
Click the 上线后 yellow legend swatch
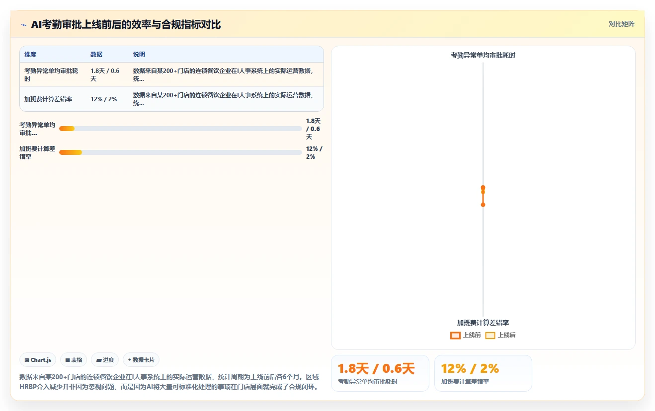(490, 335)
